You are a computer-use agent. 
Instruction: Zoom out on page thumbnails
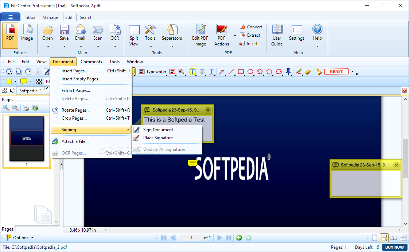[x=16, y=108]
